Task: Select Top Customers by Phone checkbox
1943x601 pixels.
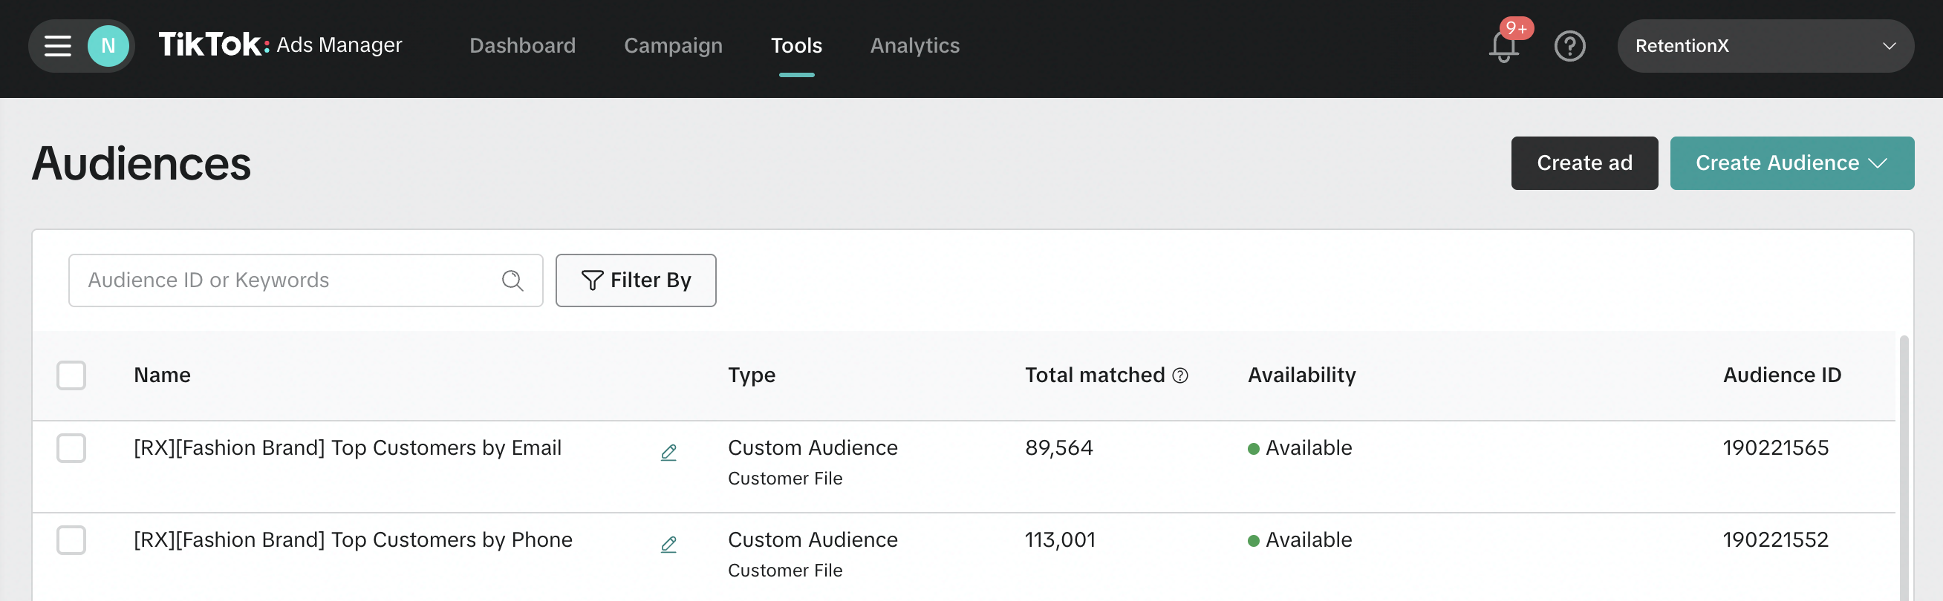Action: (x=71, y=540)
